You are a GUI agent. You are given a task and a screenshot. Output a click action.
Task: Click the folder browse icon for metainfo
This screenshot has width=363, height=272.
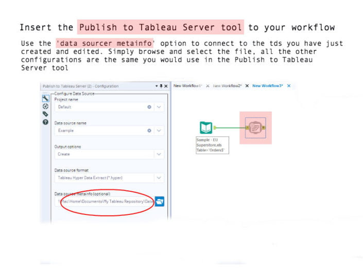(160, 202)
